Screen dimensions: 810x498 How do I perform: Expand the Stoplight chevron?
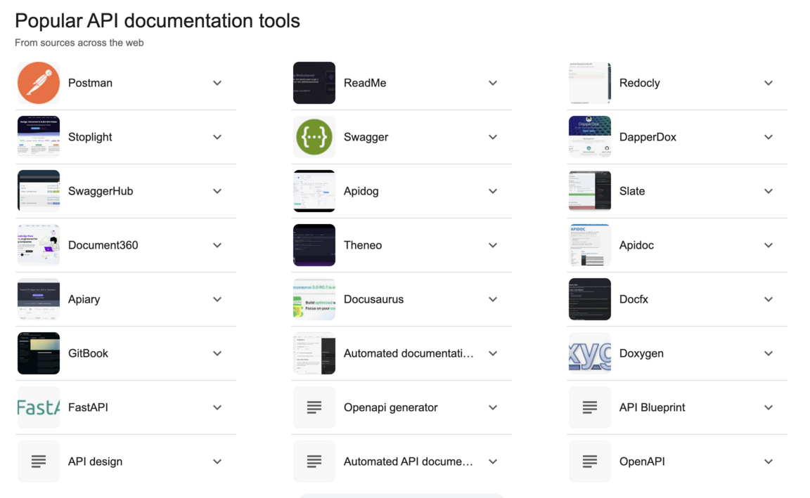click(217, 137)
